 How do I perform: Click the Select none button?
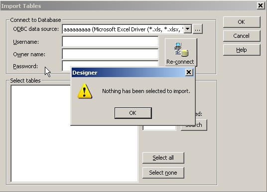pyautogui.click(x=163, y=173)
